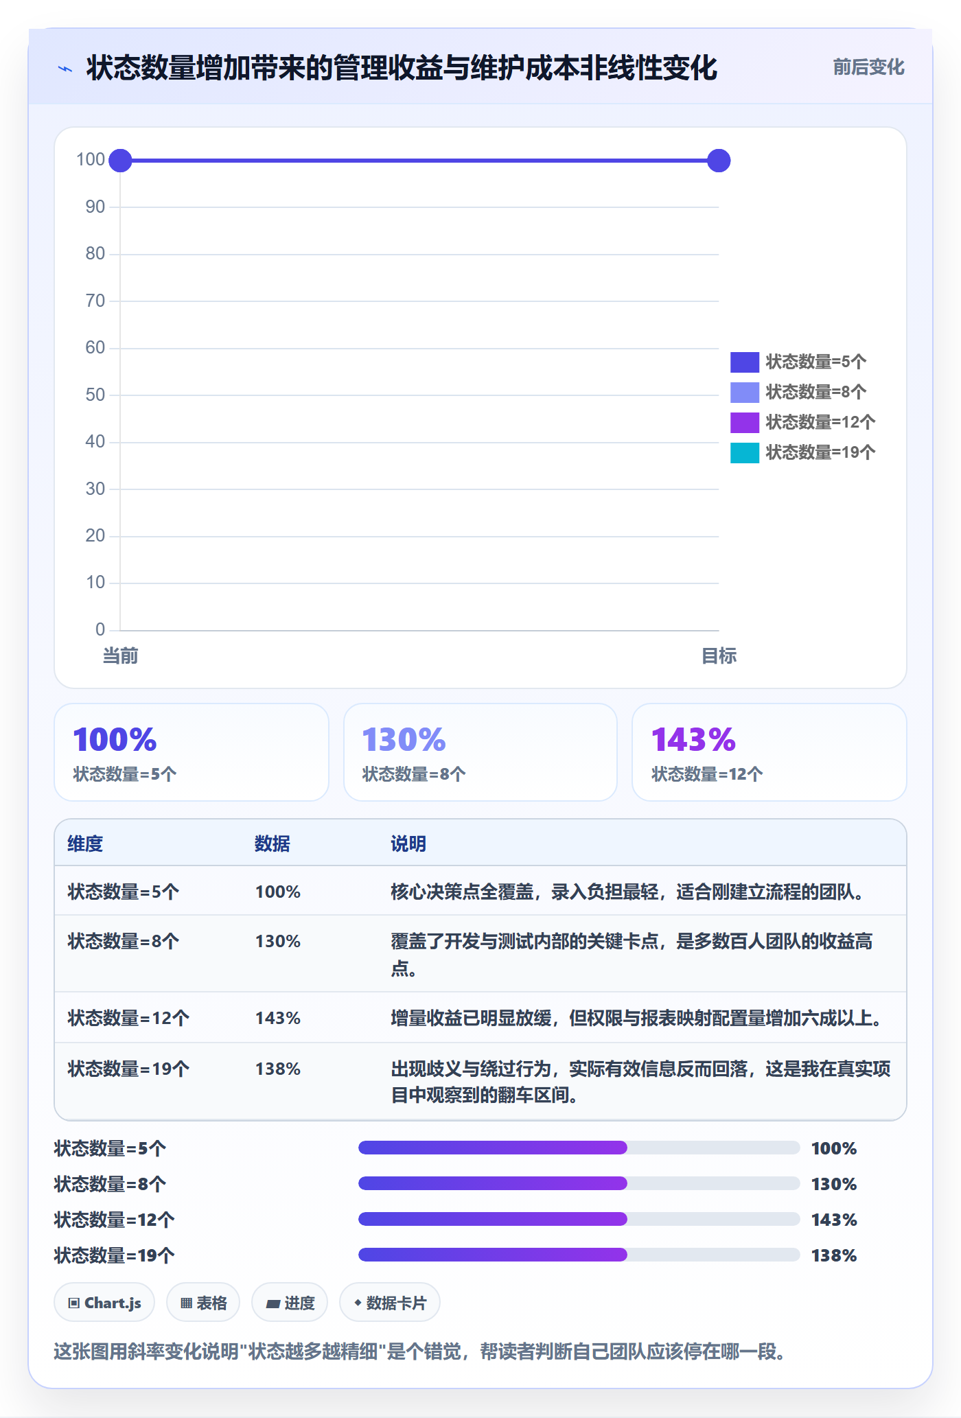Click the x-axis label "目标"
Viewport: 961px width, 1418px height.
pos(719,656)
